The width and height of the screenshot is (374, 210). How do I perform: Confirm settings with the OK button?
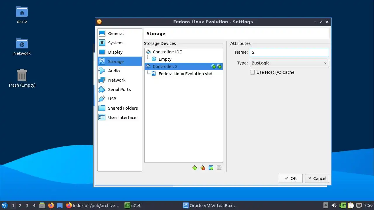tap(290, 178)
